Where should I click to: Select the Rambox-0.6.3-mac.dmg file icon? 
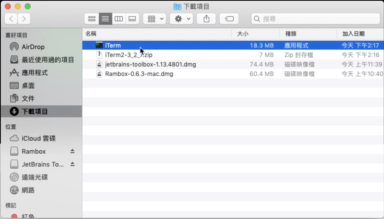[99, 74]
